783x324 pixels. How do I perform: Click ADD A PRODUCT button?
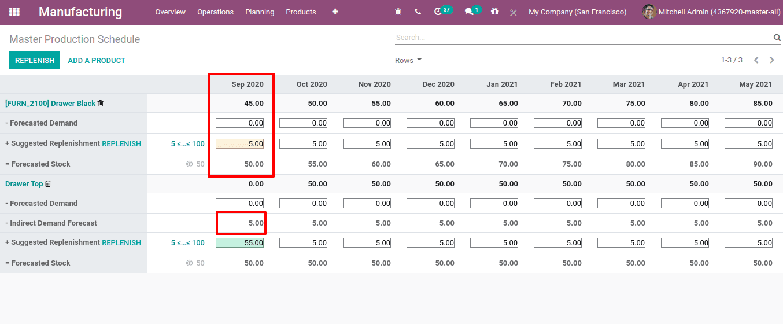coord(97,61)
